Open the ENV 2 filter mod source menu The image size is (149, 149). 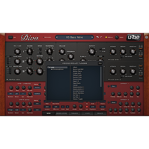pyautogui.click(x=83, y=56)
